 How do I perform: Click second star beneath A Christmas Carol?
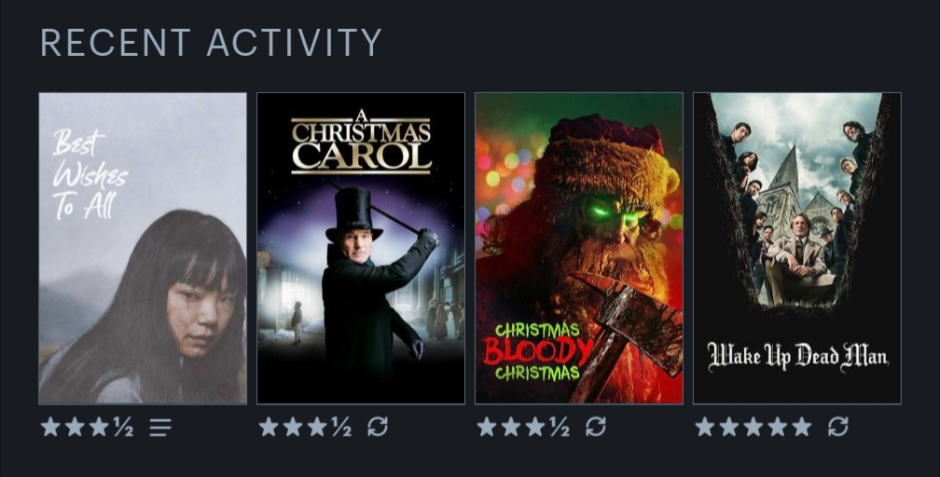293,428
